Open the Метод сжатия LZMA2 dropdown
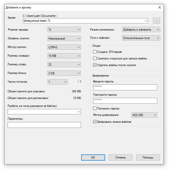Screen dimensions: 169x170 pos(64,47)
